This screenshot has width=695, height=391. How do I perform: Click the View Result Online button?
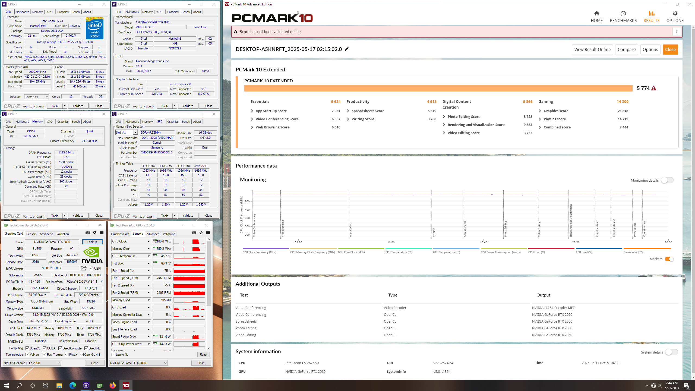tap(592, 49)
